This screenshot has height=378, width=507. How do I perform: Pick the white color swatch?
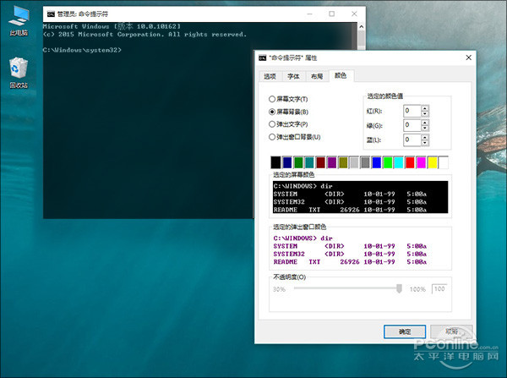[444, 162]
